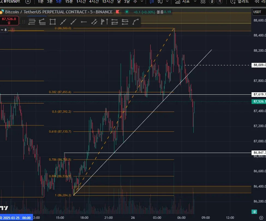Select the parallel channel drawing tool
This screenshot has width=266, height=221.
coord(94,22)
